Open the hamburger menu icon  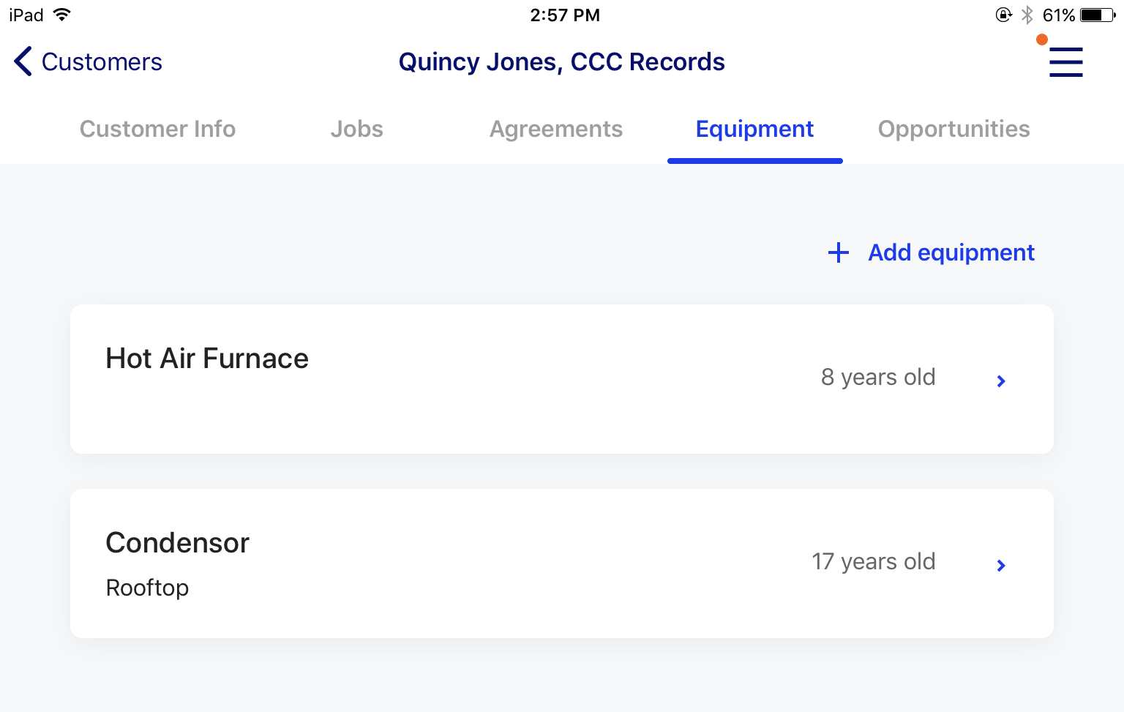(x=1065, y=61)
